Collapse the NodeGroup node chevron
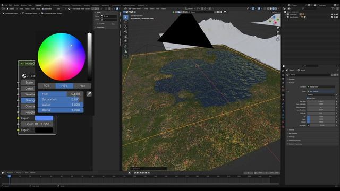The image size is (340, 191). coord(22,64)
